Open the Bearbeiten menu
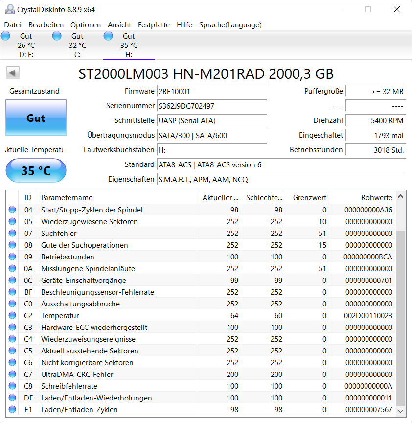 pos(46,25)
